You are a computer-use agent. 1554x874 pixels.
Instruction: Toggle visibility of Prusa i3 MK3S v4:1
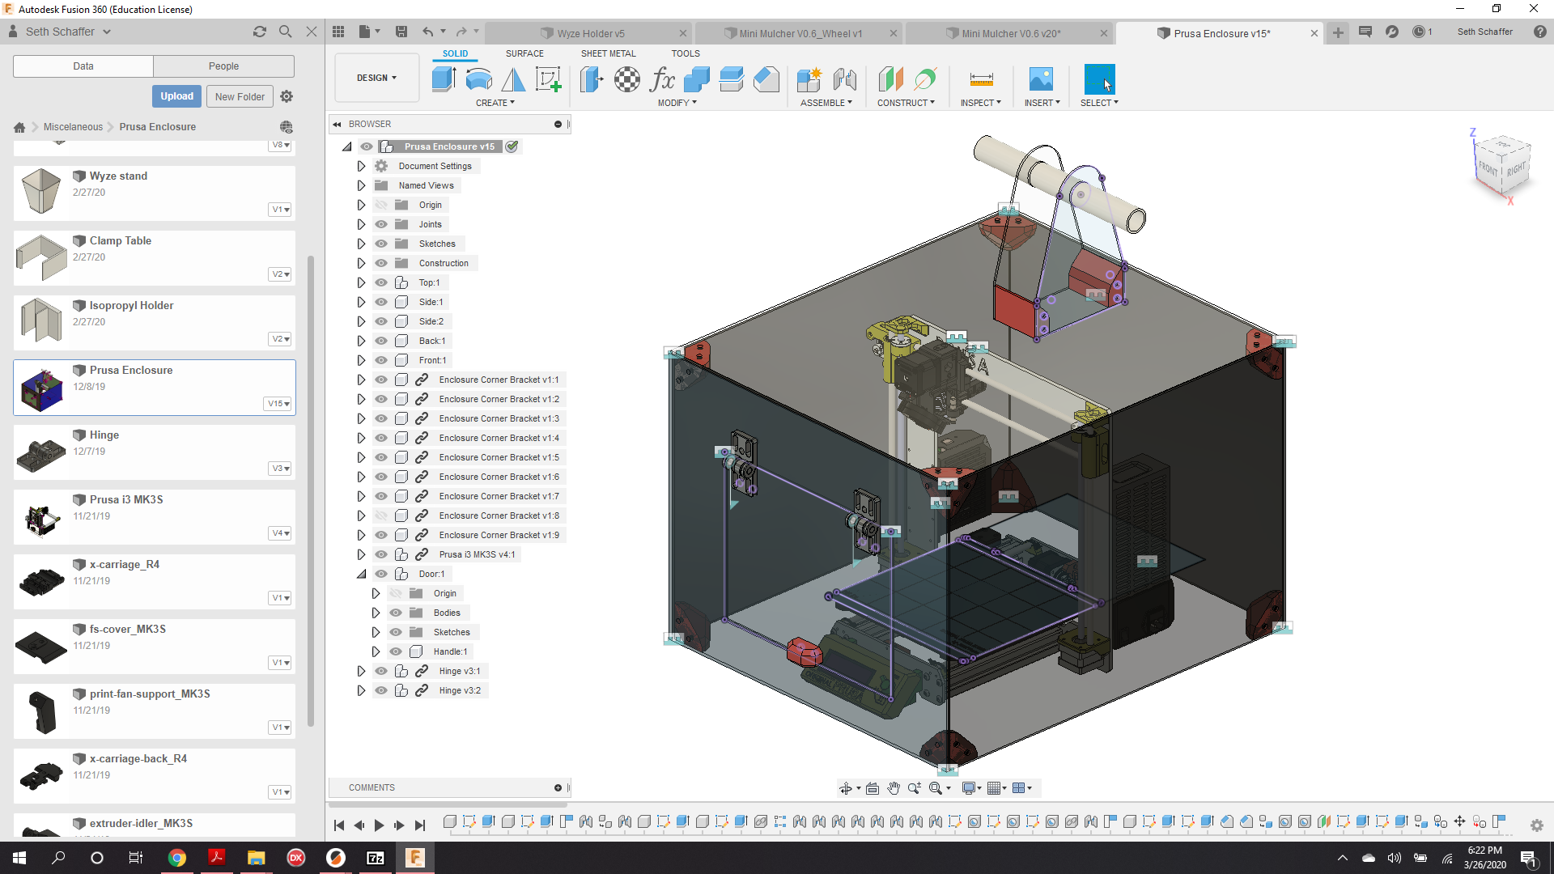(x=380, y=554)
